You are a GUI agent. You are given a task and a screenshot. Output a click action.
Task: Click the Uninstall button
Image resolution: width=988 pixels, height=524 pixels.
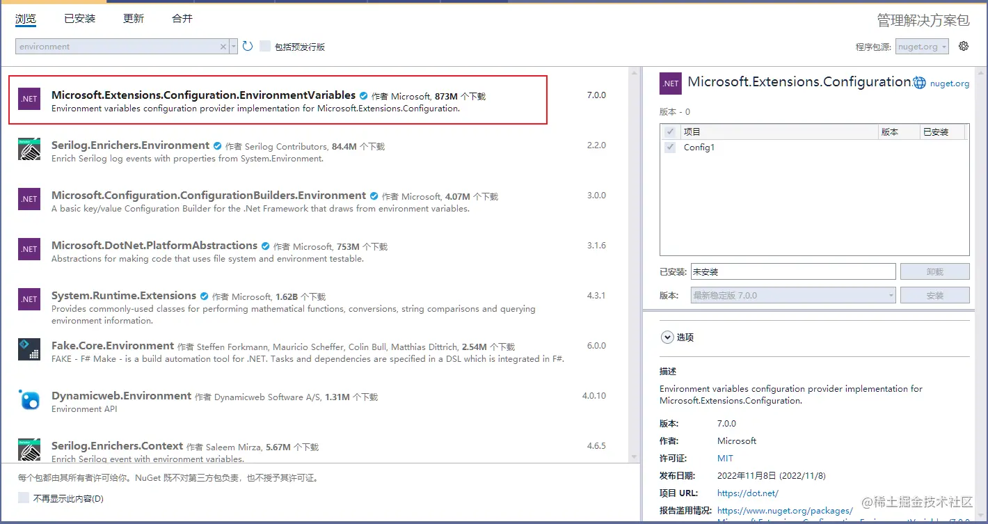coord(935,271)
